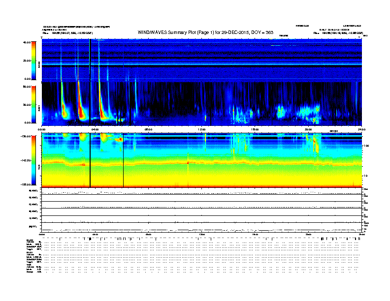The height and width of the screenshot is (301, 390).
Task: Click the first line-plot row below TNR spectrogram
Action: (x=202, y=192)
